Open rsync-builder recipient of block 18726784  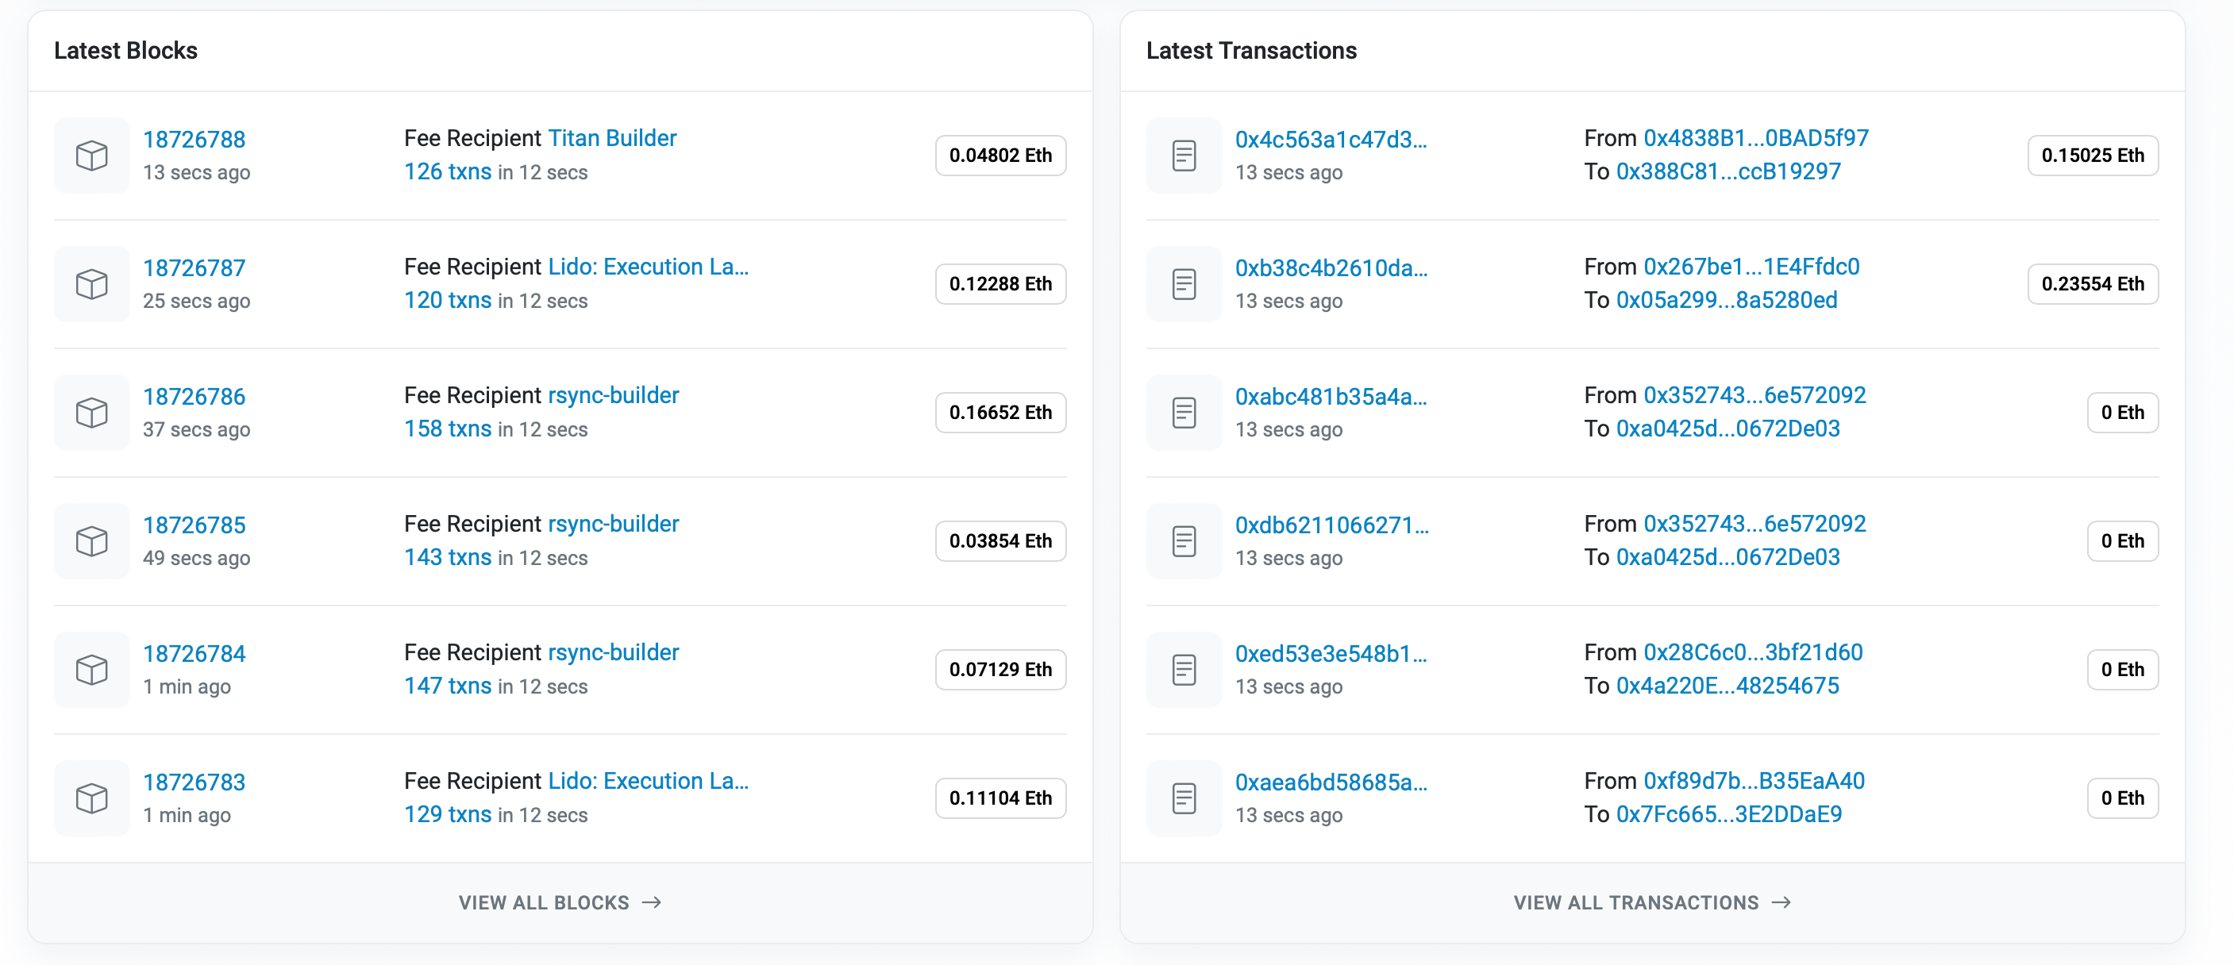(614, 652)
